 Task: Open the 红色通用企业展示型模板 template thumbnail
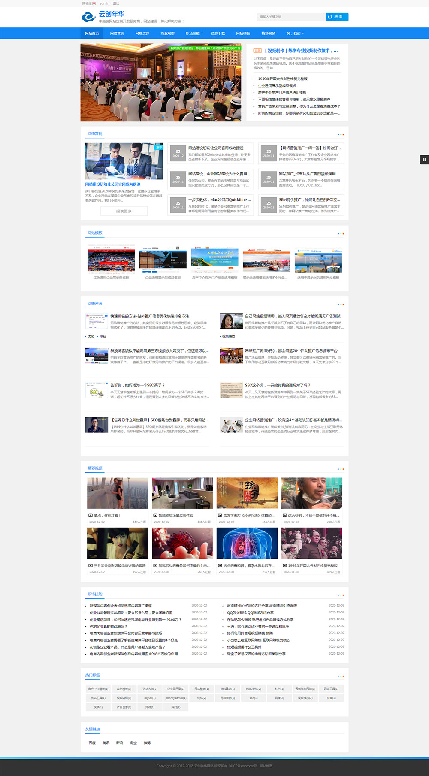click(x=111, y=260)
